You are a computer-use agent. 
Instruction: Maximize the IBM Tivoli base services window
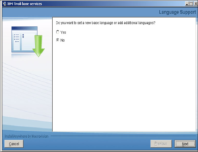click(x=191, y=4)
